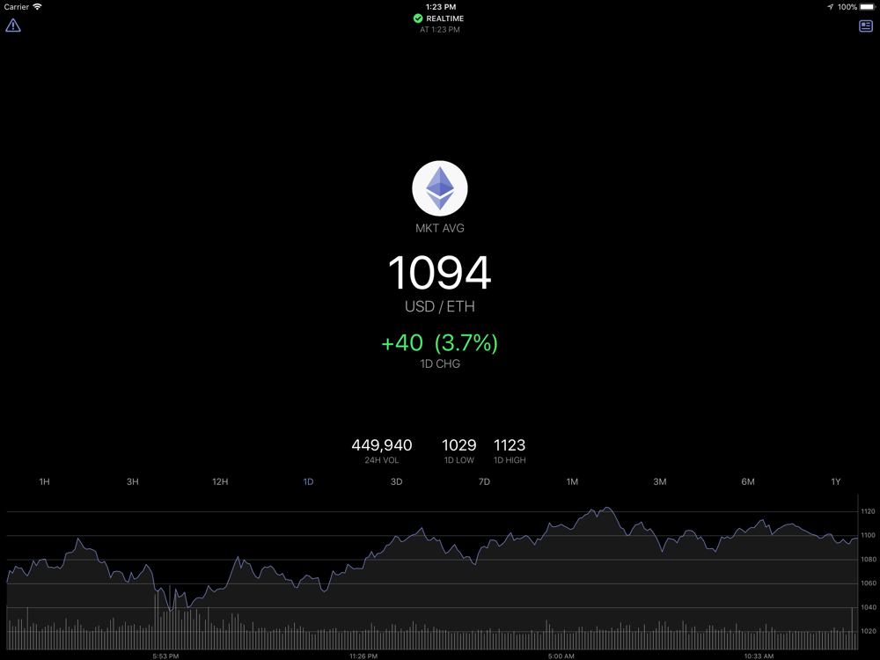Tap the Wi-Fi status icon
This screenshot has height=660, width=880.
point(37,7)
